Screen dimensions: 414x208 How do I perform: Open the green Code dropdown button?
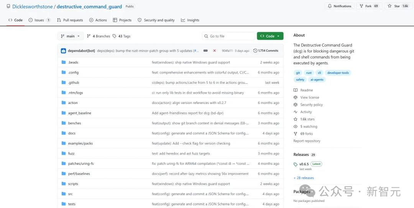click(270, 36)
